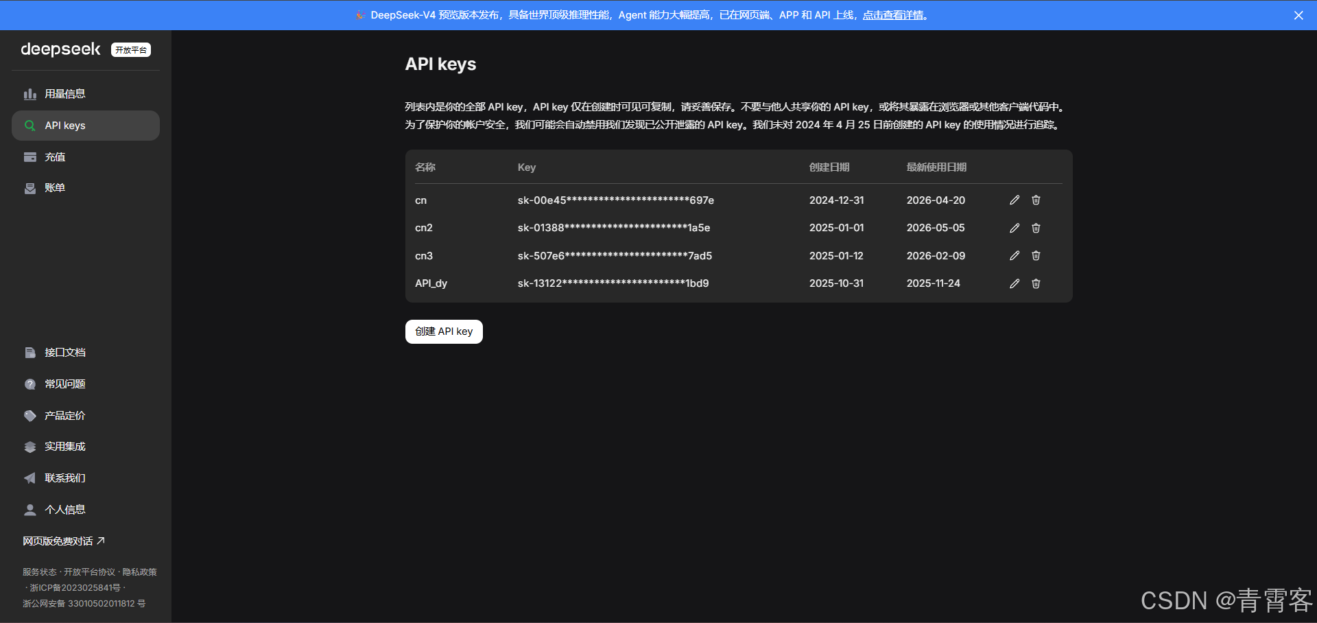Click the masked key ending in 1bd9
Image resolution: width=1317 pixels, height=623 pixels.
click(613, 283)
